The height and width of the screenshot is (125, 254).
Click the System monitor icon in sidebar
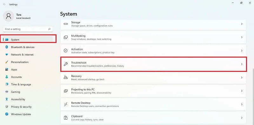[x=7, y=40]
